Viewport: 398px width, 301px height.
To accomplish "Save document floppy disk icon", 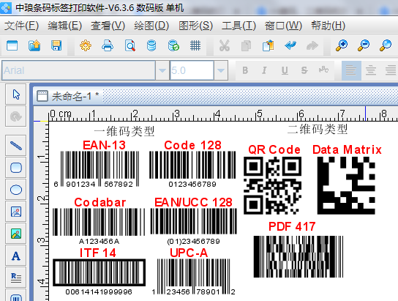I will pyautogui.click(x=56, y=46).
